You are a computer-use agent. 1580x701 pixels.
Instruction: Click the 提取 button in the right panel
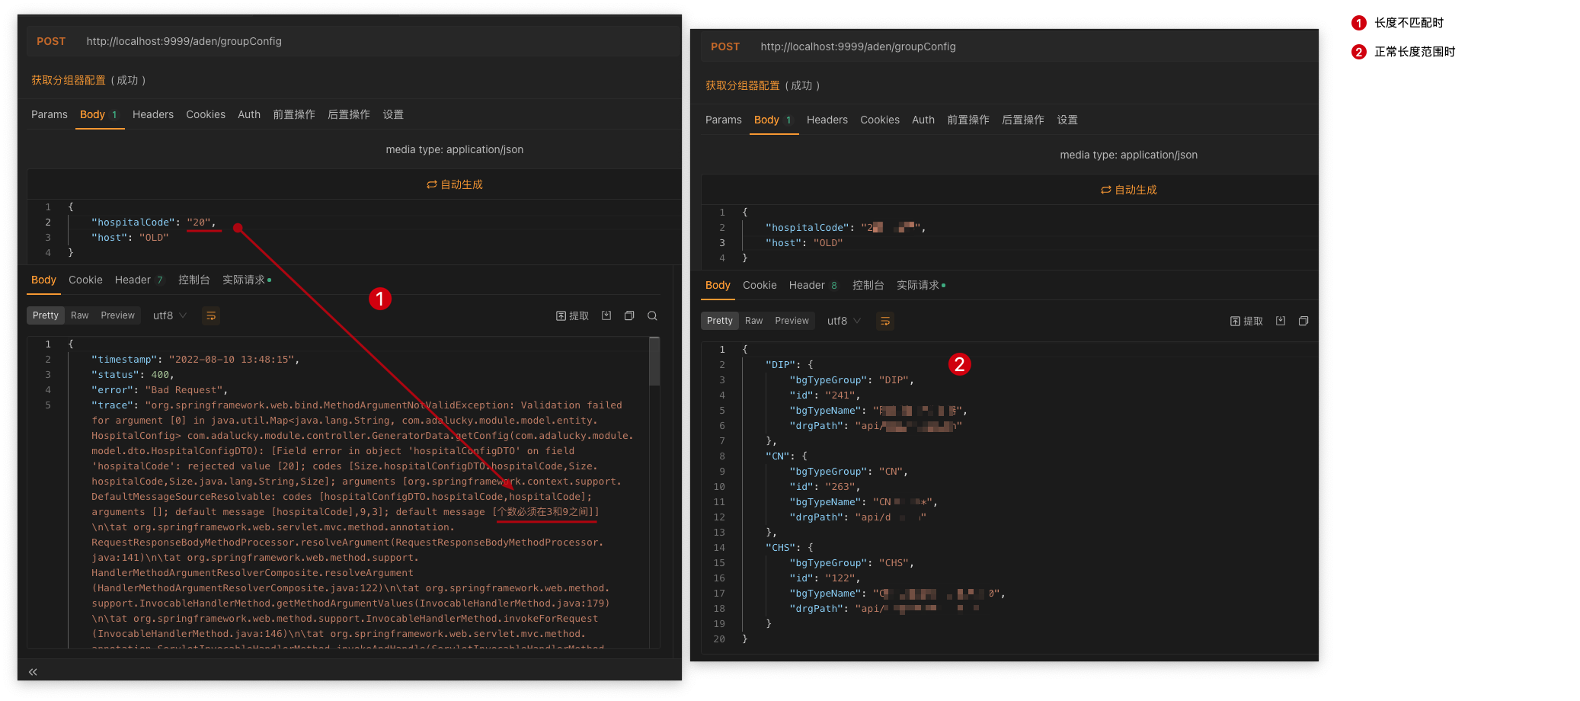(1246, 321)
